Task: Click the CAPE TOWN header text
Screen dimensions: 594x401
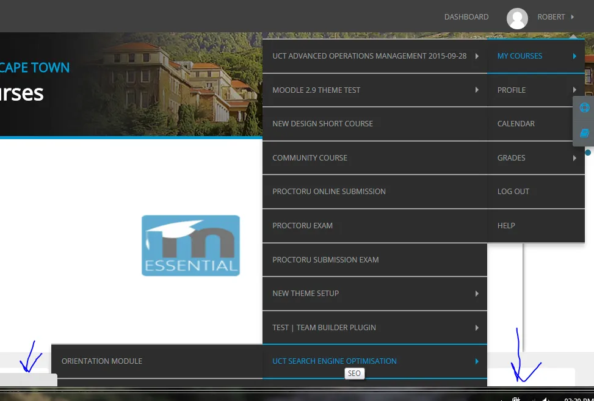Action: pos(35,68)
